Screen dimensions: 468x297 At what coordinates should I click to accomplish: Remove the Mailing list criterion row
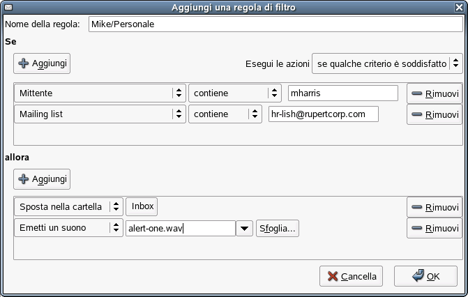434,114
